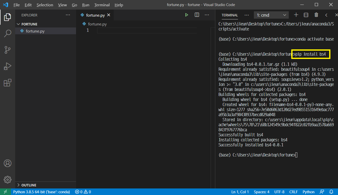The width and height of the screenshot is (338, 195).
Task: Click Ln 1, Col 1 status entry
Action: [x=240, y=192]
